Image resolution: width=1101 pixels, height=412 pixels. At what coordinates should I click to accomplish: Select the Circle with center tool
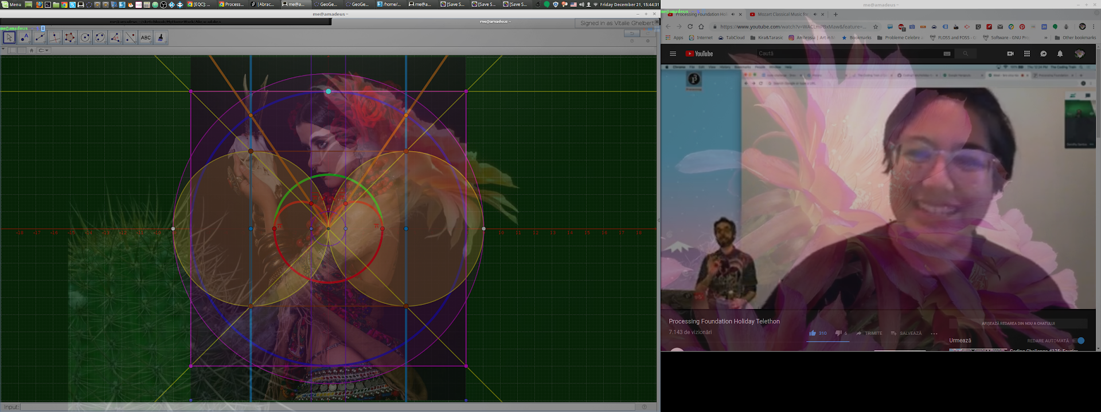pyautogui.click(x=85, y=38)
